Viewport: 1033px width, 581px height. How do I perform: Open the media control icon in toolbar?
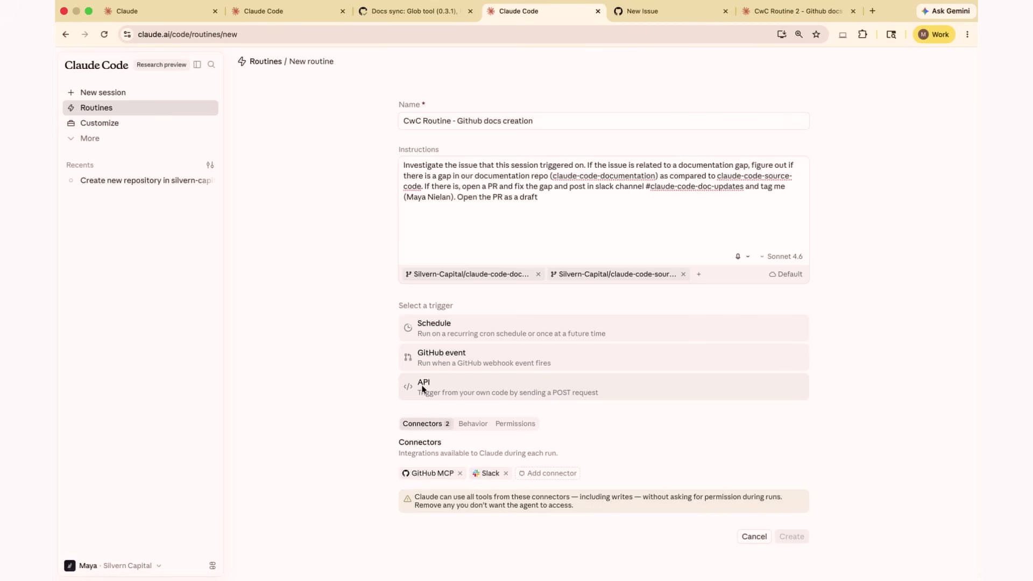pyautogui.click(x=843, y=34)
